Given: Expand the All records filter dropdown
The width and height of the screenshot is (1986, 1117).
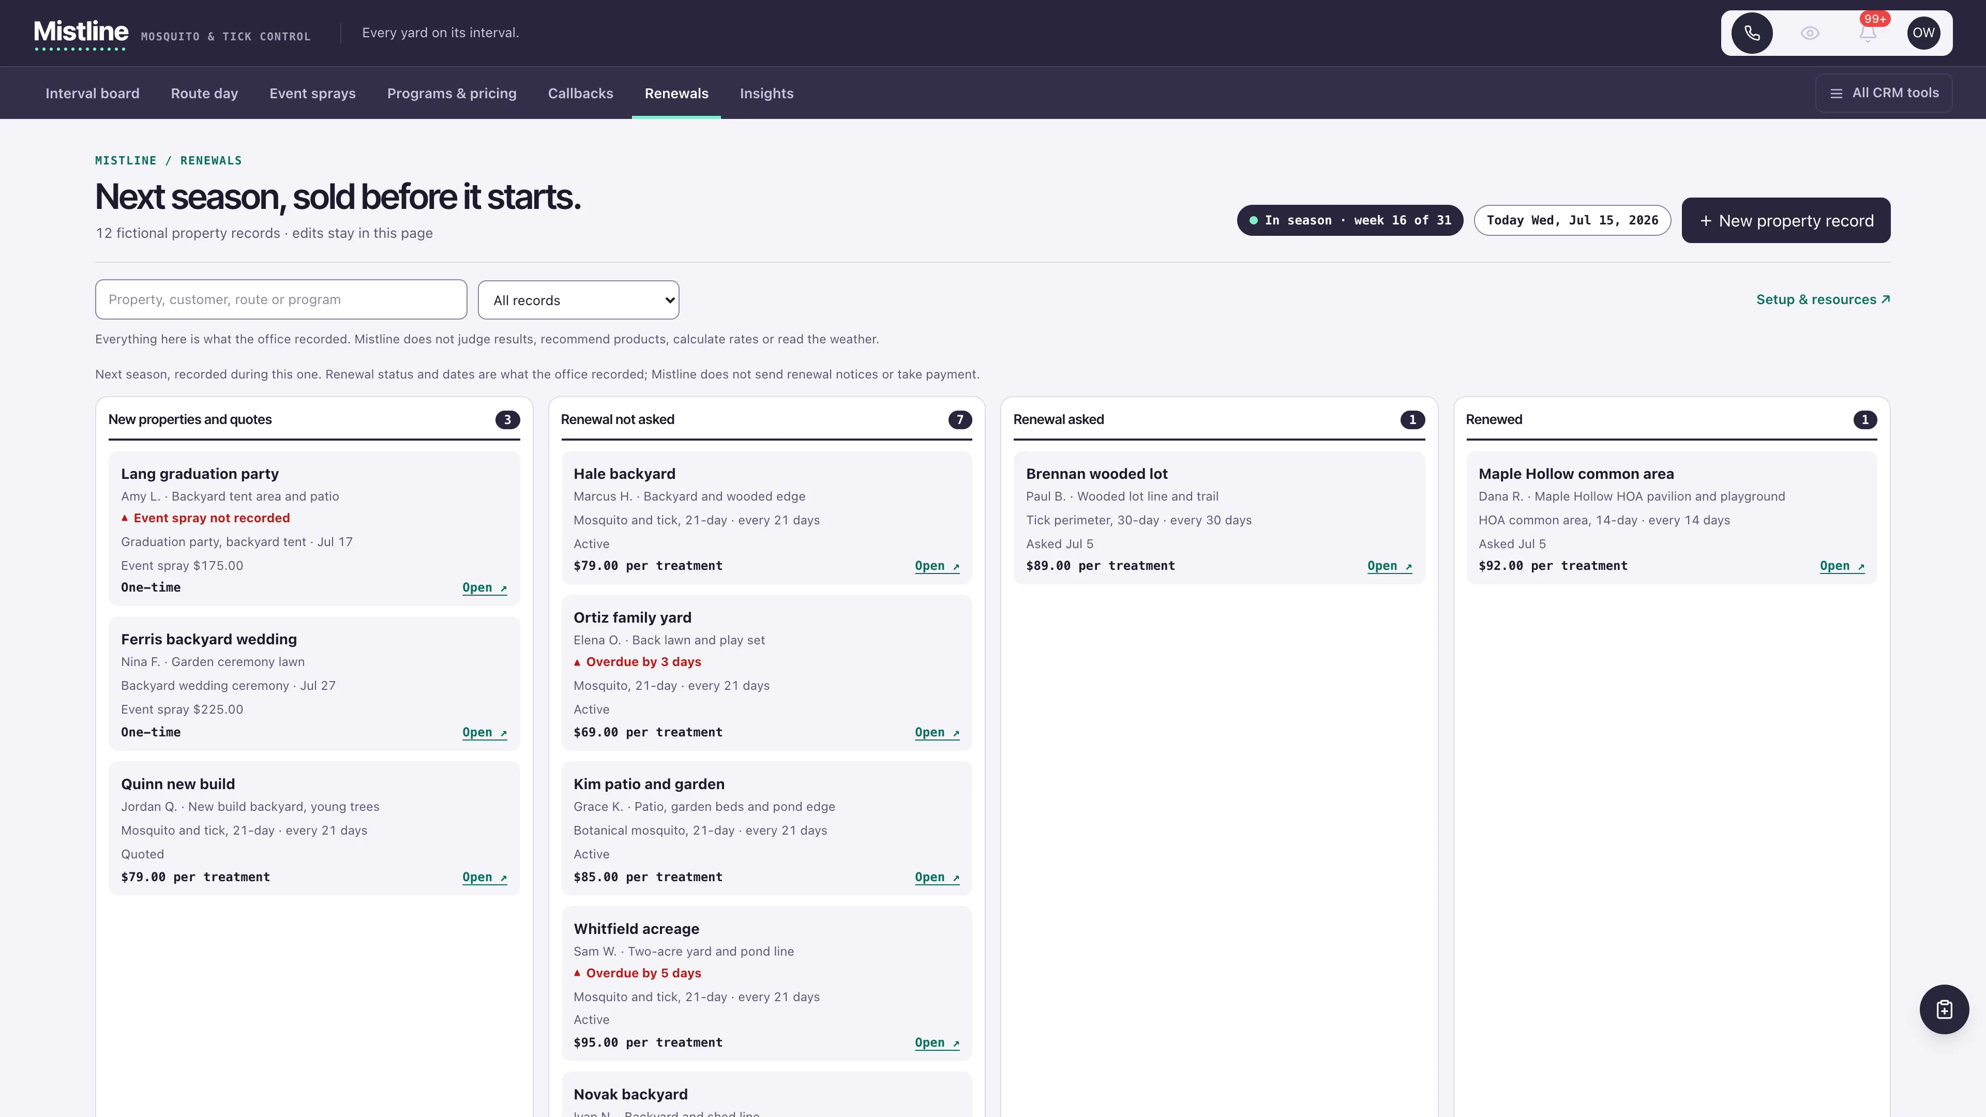Looking at the screenshot, I should click(578, 300).
